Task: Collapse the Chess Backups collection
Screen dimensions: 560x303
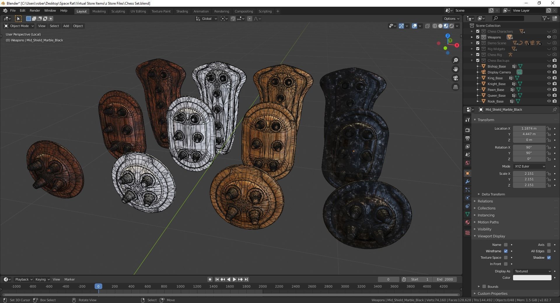Action: click(472, 61)
